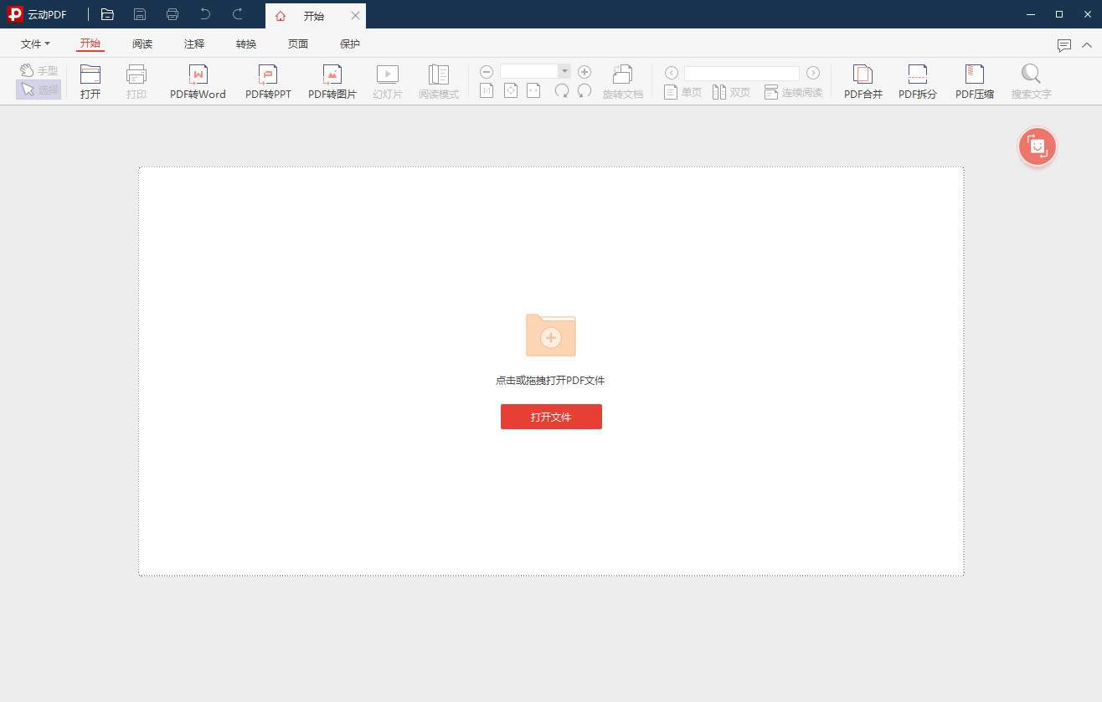The height and width of the screenshot is (702, 1102).
Task: Open the 阅读 ribbon tab
Action: tap(142, 44)
